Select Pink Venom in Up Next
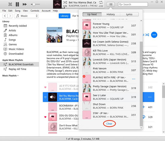This screenshot has height=141, width=165. [x=109, y=70]
